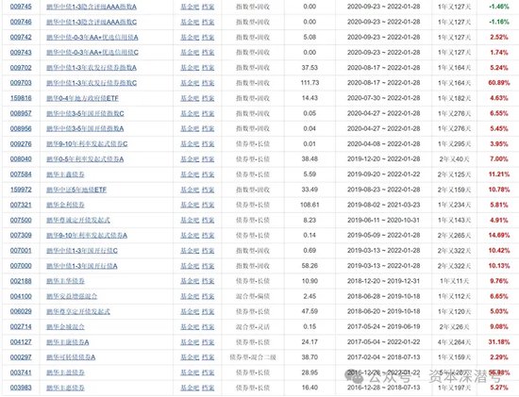The width and height of the screenshot is (519, 397).
Task: Select the -1.46% return value
Action: click(x=499, y=7)
